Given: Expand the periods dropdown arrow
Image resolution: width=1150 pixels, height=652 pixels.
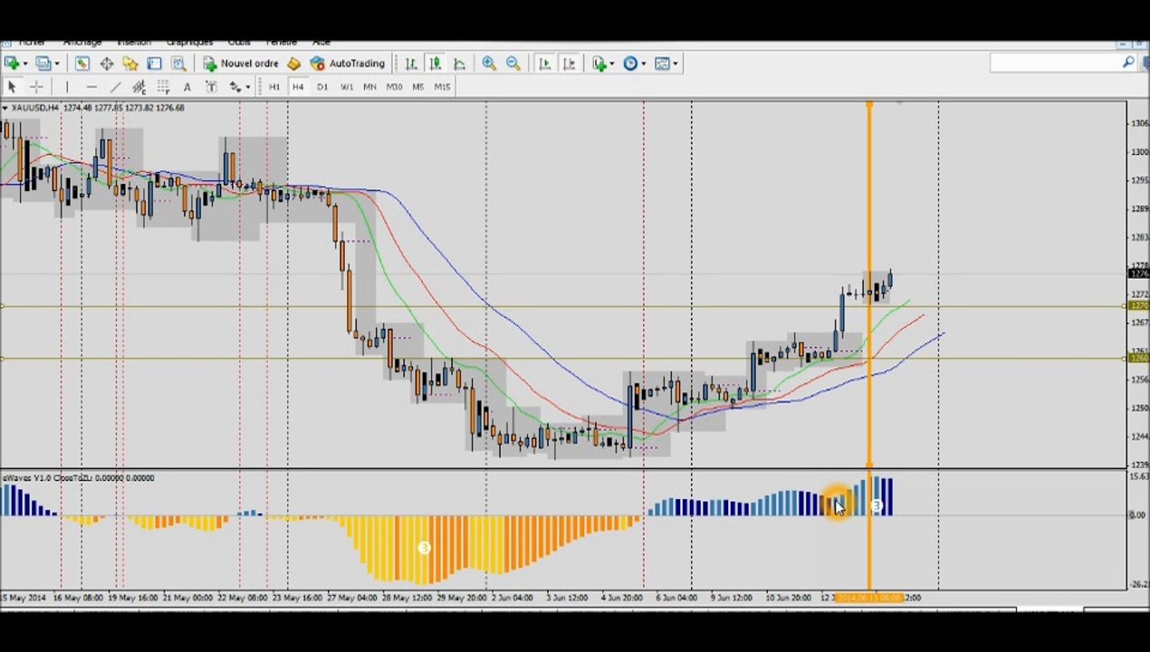Looking at the screenshot, I should coord(644,63).
